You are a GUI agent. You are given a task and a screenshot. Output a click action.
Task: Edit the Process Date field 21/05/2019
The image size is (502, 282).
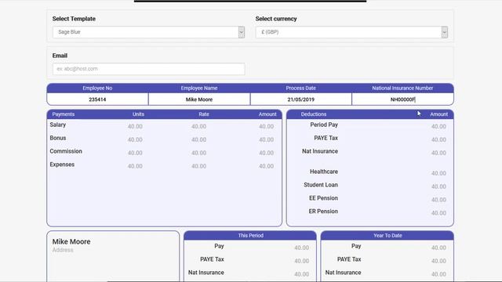pyautogui.click(x=300, y=99)
